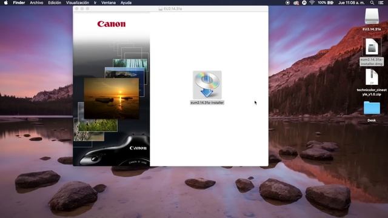The image size is (388, 218).
Task: Open the Visualización menu
Action: click(78, 2)
